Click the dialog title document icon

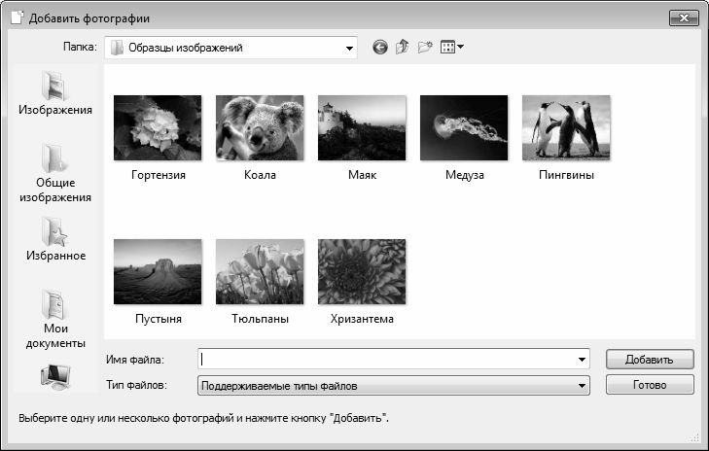[18, 17]
